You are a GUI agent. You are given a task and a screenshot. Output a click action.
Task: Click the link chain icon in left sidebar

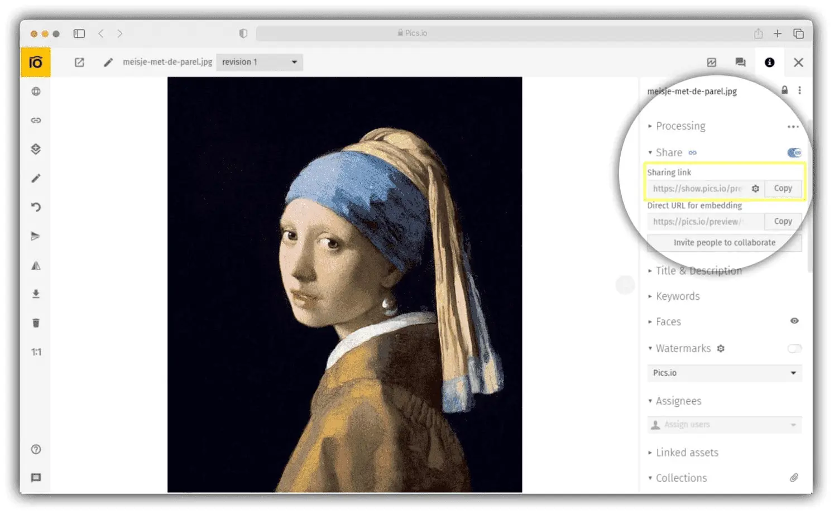(36, 120)
